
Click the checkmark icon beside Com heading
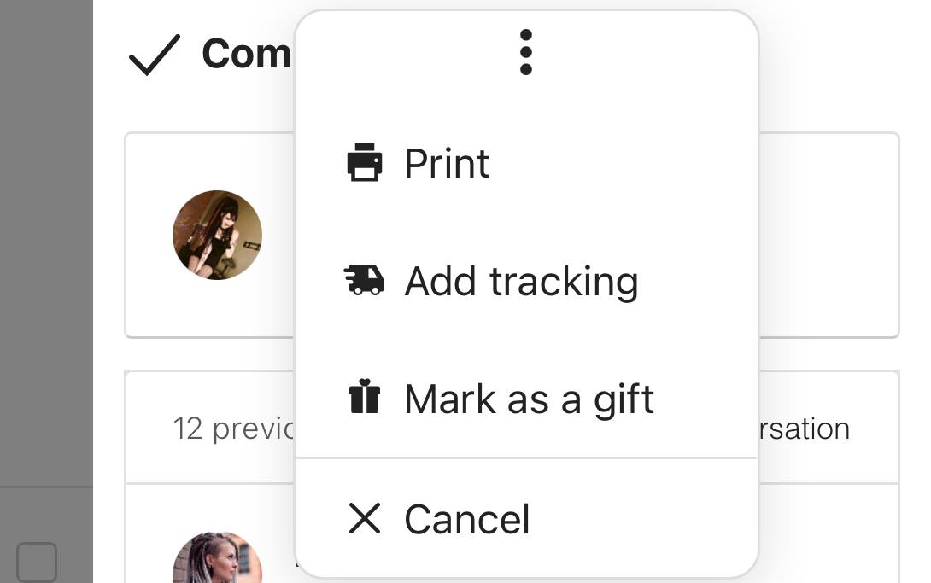(155, 55)
